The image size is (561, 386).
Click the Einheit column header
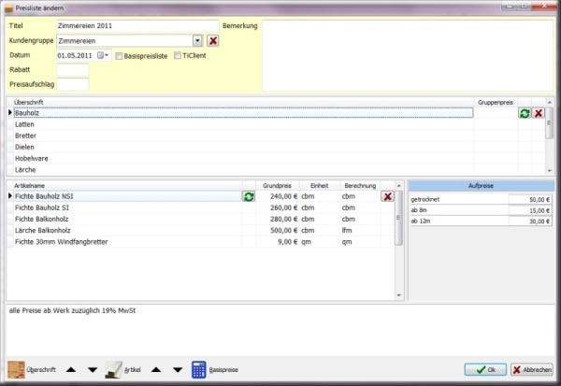tap(320, 186)
